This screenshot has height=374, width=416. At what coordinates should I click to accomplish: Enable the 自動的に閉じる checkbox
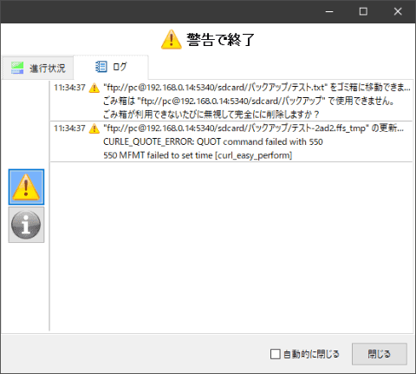pos(275,354)
